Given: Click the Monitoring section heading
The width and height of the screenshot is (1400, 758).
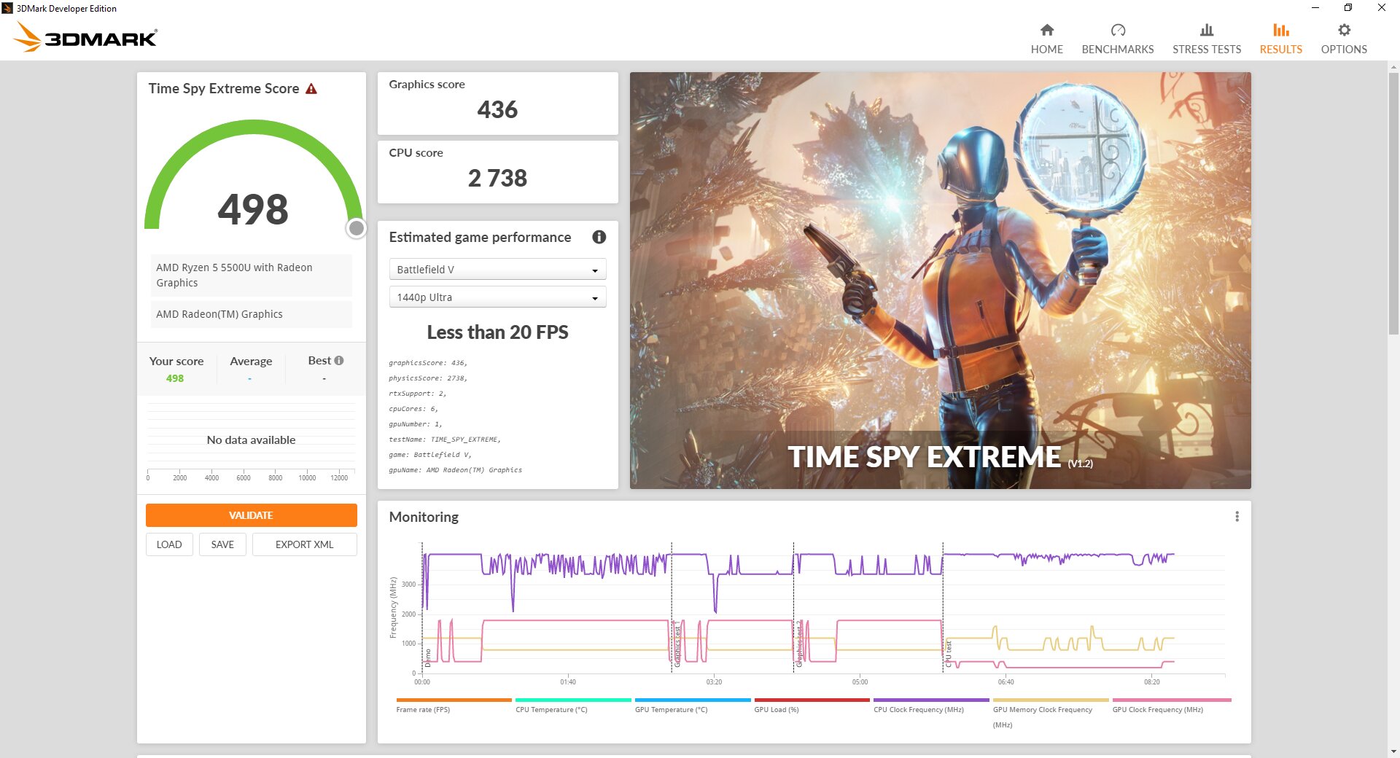Looking at the screenshot, I should 424,517.
